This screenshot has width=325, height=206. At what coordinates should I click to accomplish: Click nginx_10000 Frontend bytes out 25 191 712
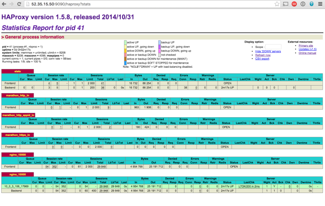[x=156, y=167]
